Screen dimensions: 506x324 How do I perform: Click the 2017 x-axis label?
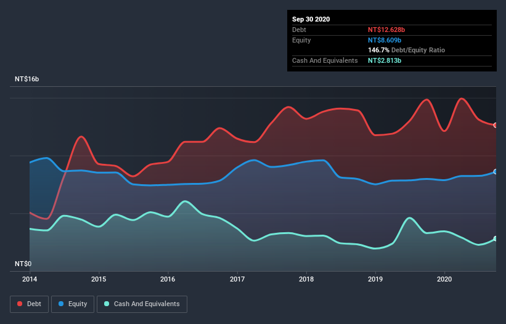(237, 279)
